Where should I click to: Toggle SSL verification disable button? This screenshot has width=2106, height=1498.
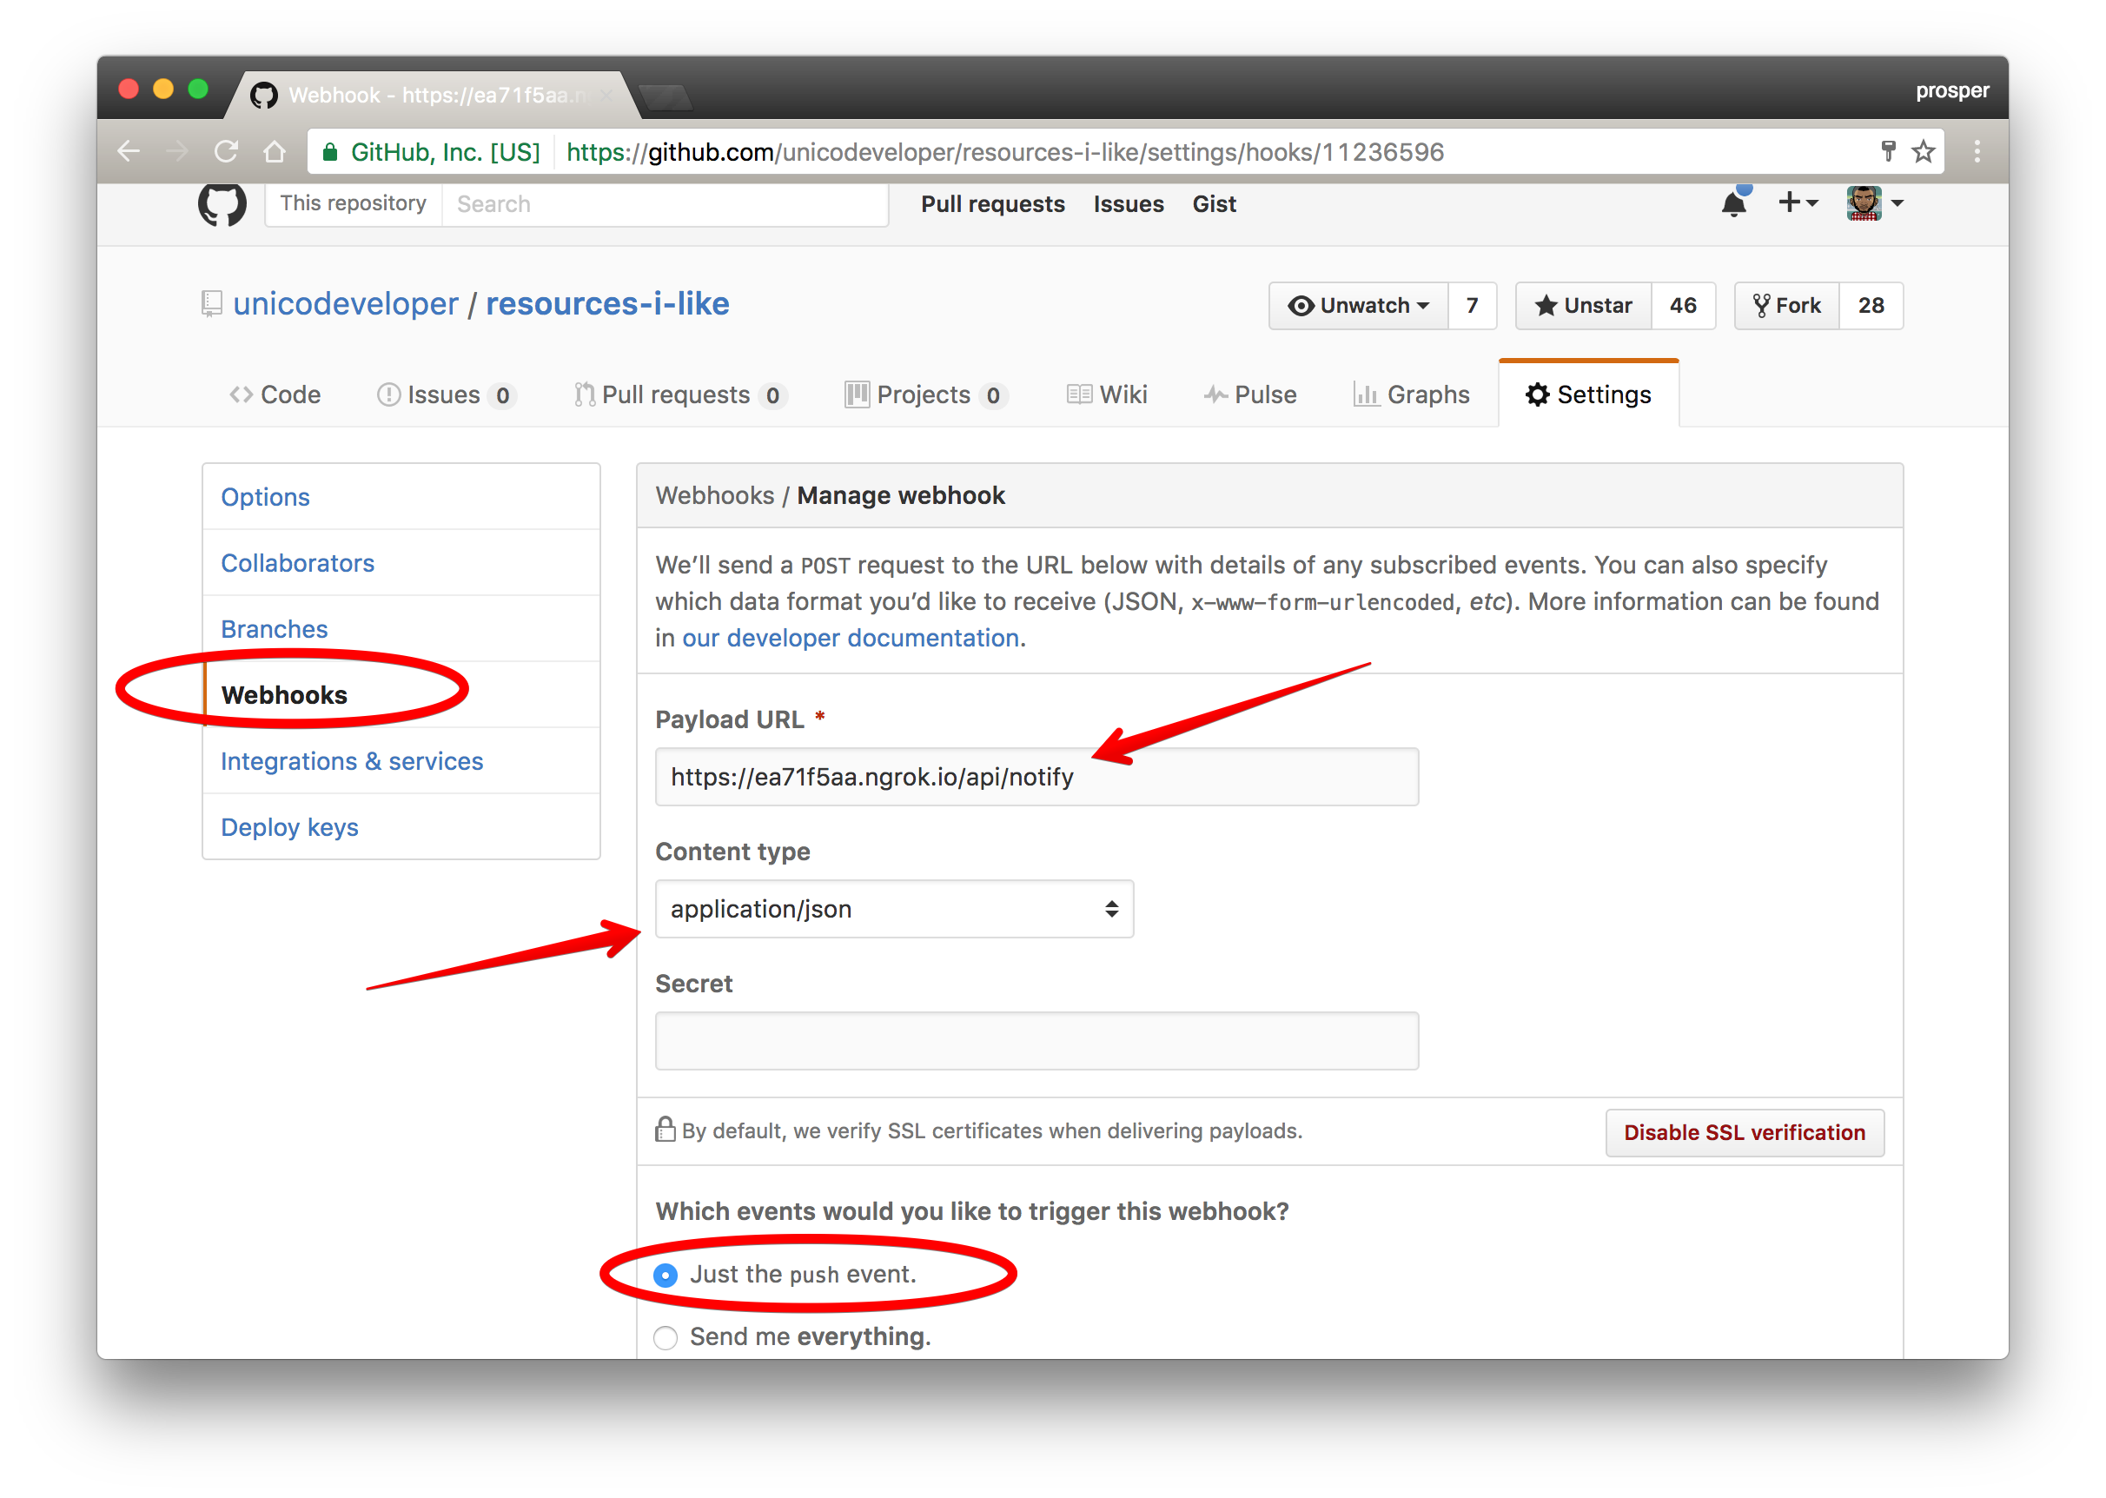[1745, 1131]
